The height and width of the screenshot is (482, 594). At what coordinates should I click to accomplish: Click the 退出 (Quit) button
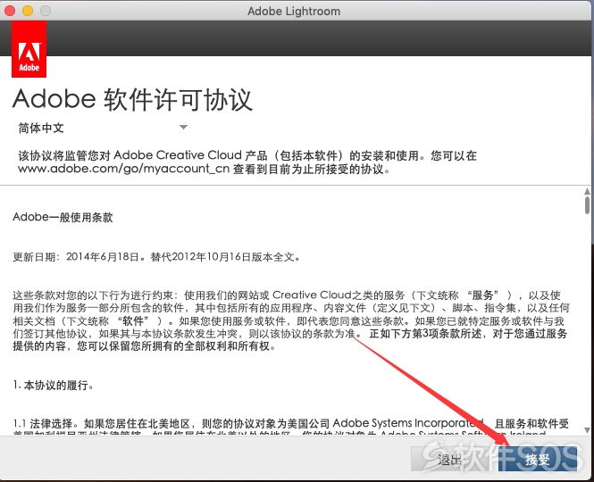click(450, 459)
